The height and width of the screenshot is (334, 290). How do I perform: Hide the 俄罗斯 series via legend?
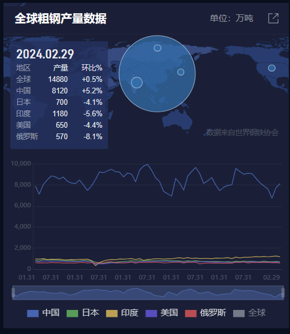coord(206,313)
